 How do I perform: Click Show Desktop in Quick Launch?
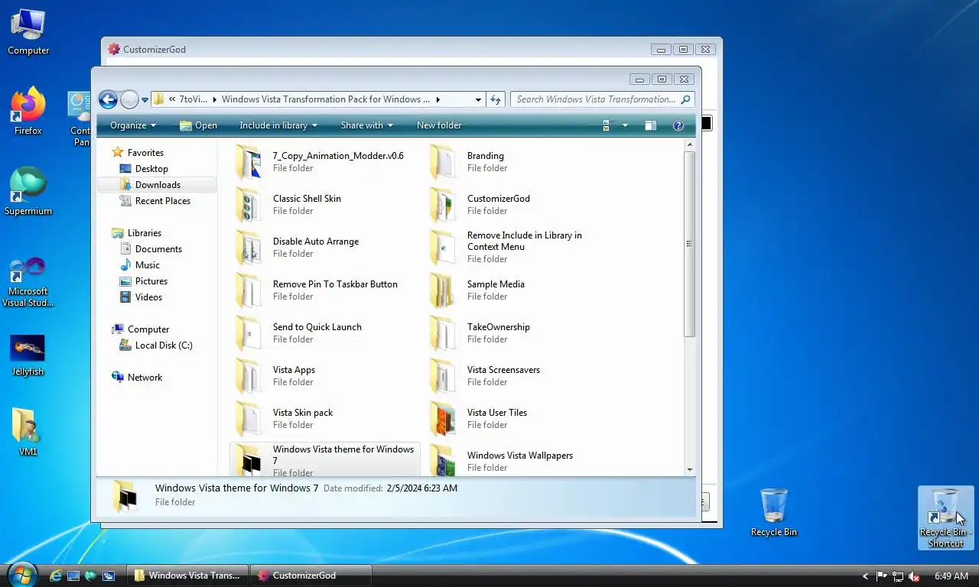pyautogui.click(x=73, y=576)
